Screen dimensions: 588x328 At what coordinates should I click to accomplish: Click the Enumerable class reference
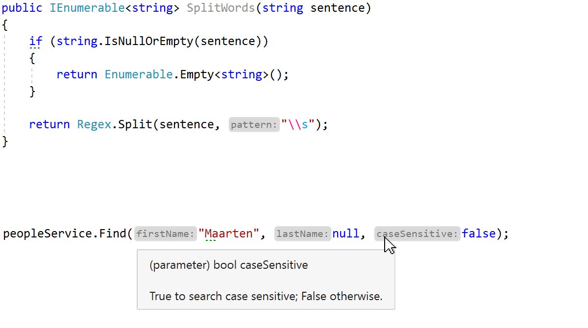coord(139,74)
